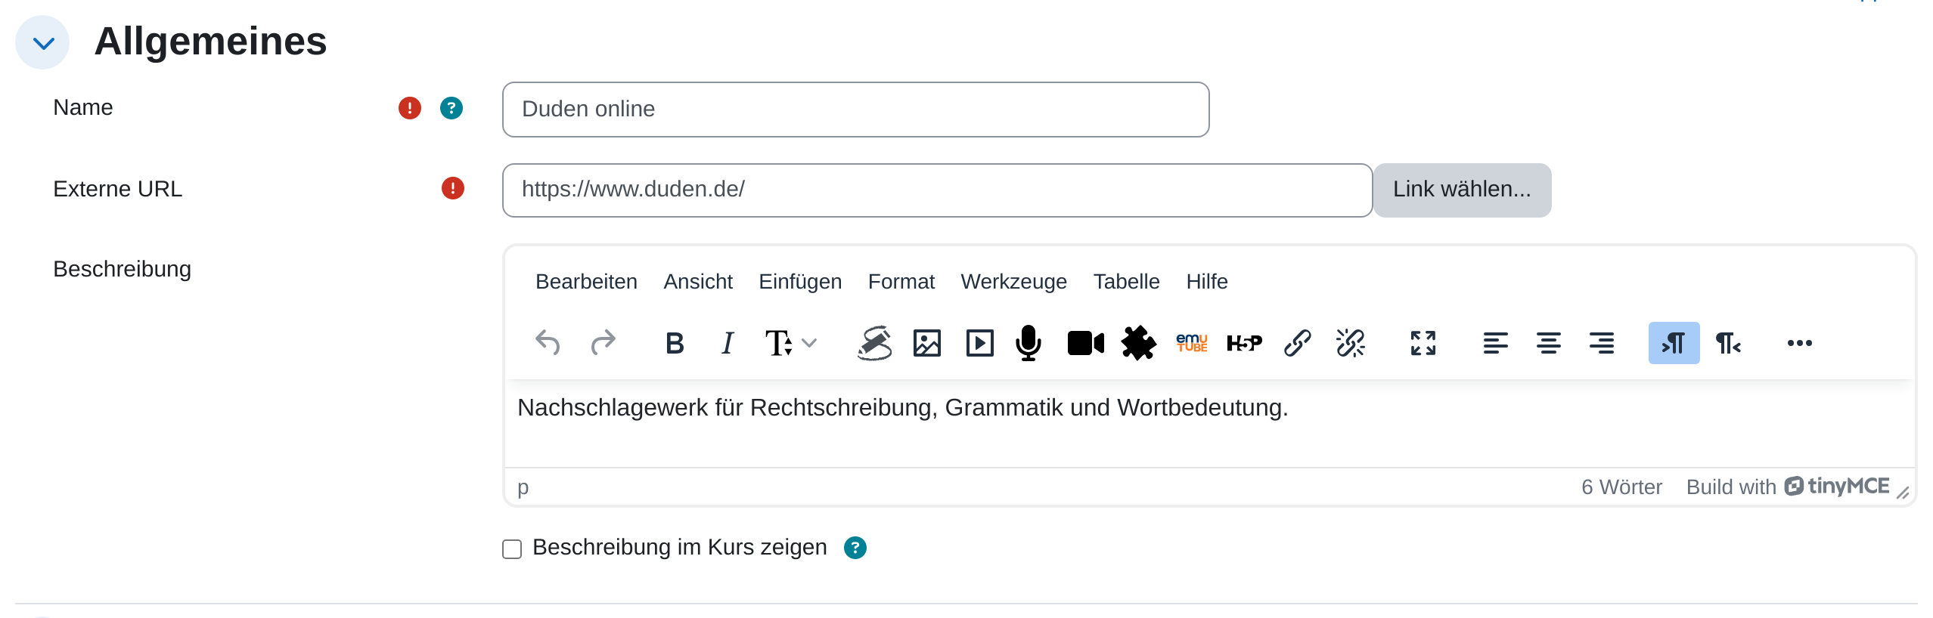Insert a link with the chain icon
This screenshot has height=618, width=1933.
(1298, 343)
